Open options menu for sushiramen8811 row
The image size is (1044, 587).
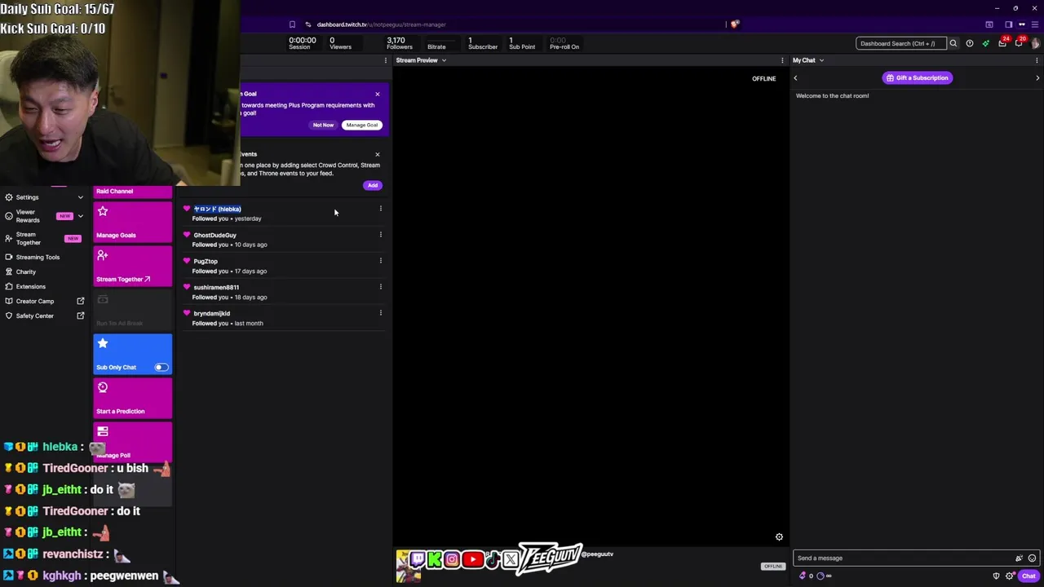pos(380,287)
